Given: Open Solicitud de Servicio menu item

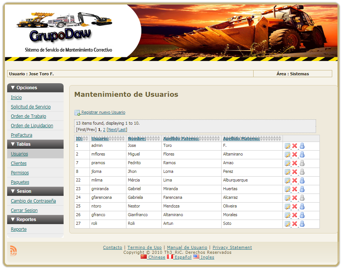Looking at the screenshot, I should [x=31, y=107].
